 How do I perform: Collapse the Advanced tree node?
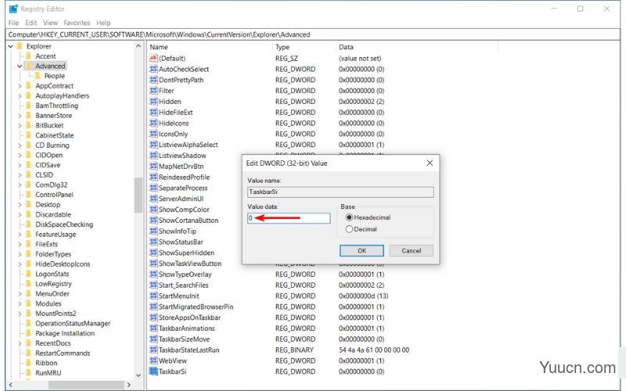(x=20, y=66)
